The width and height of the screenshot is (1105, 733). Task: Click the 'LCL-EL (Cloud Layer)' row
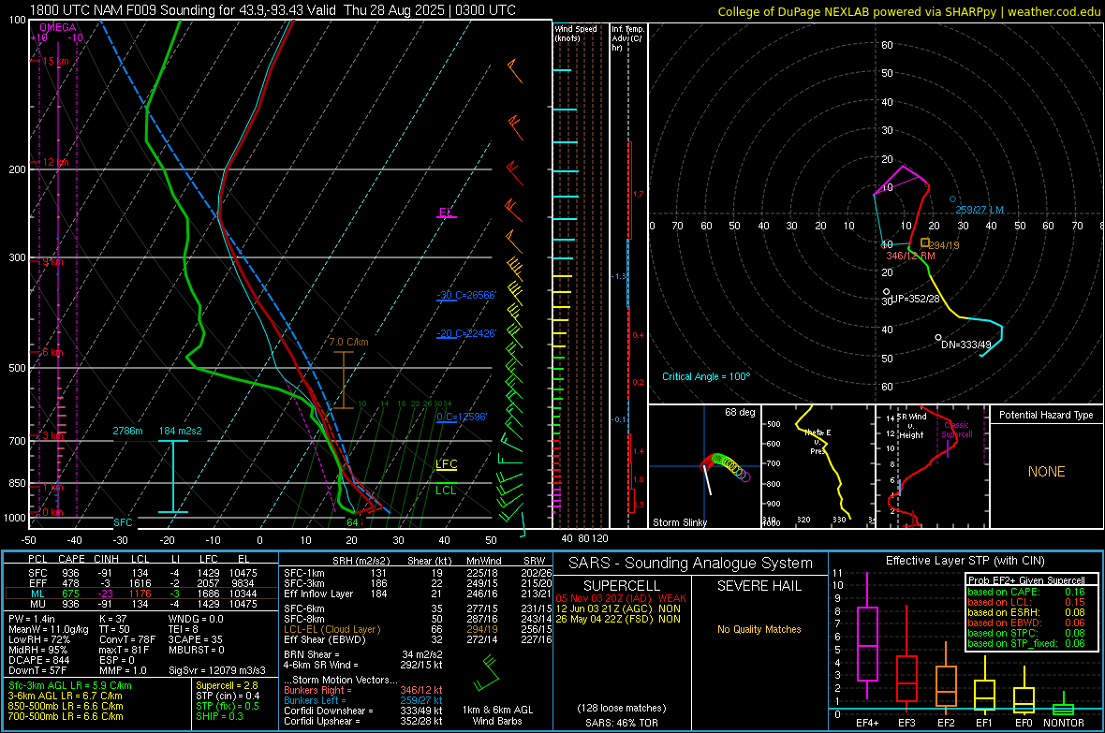pyautogui.click(x=418, y=629)
